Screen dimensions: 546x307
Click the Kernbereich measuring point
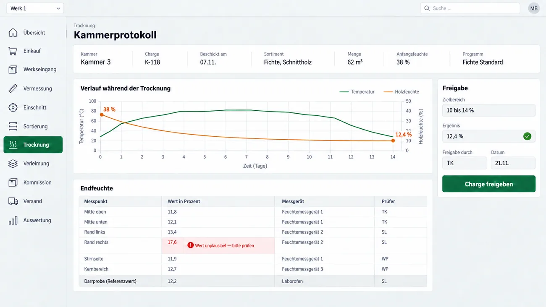pyautogui.click(x=96, y=269)
